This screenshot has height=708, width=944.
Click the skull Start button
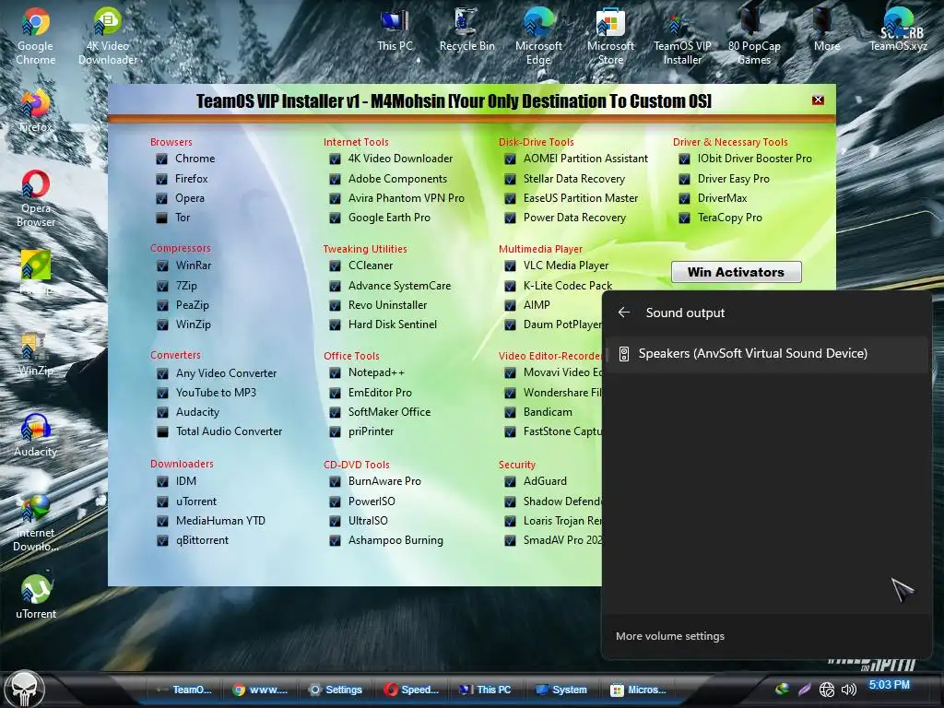24,690
